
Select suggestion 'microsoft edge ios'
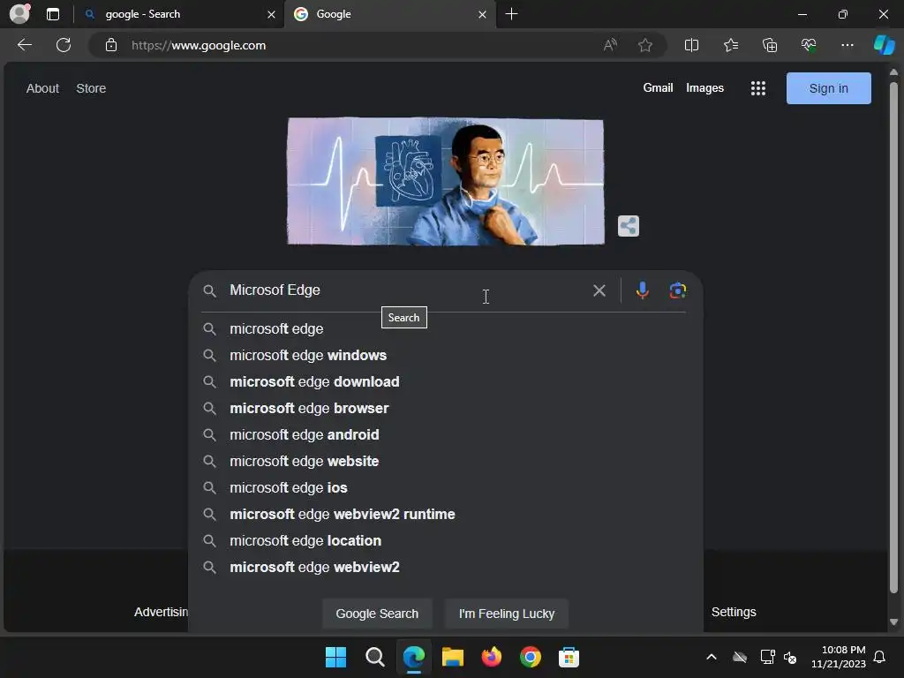[445, 487]
